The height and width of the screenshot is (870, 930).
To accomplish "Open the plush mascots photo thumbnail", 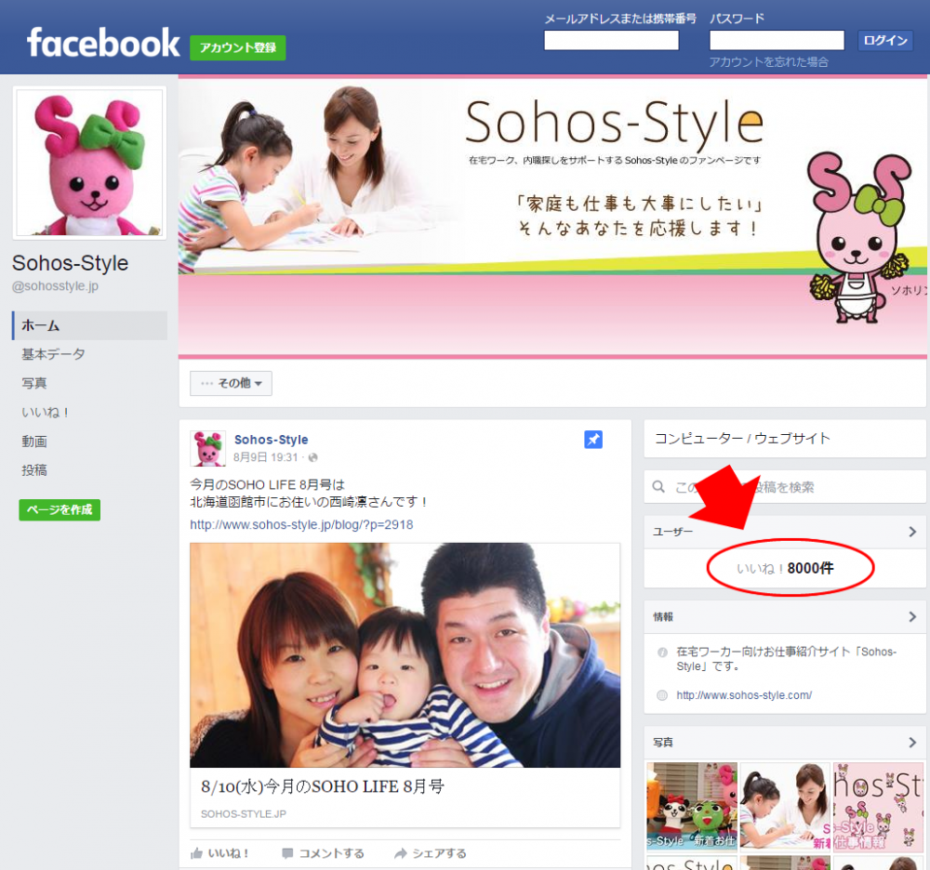I will [692, 807].
